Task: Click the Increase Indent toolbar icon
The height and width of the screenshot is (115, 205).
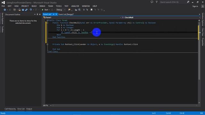Action: tap(87, 10)
